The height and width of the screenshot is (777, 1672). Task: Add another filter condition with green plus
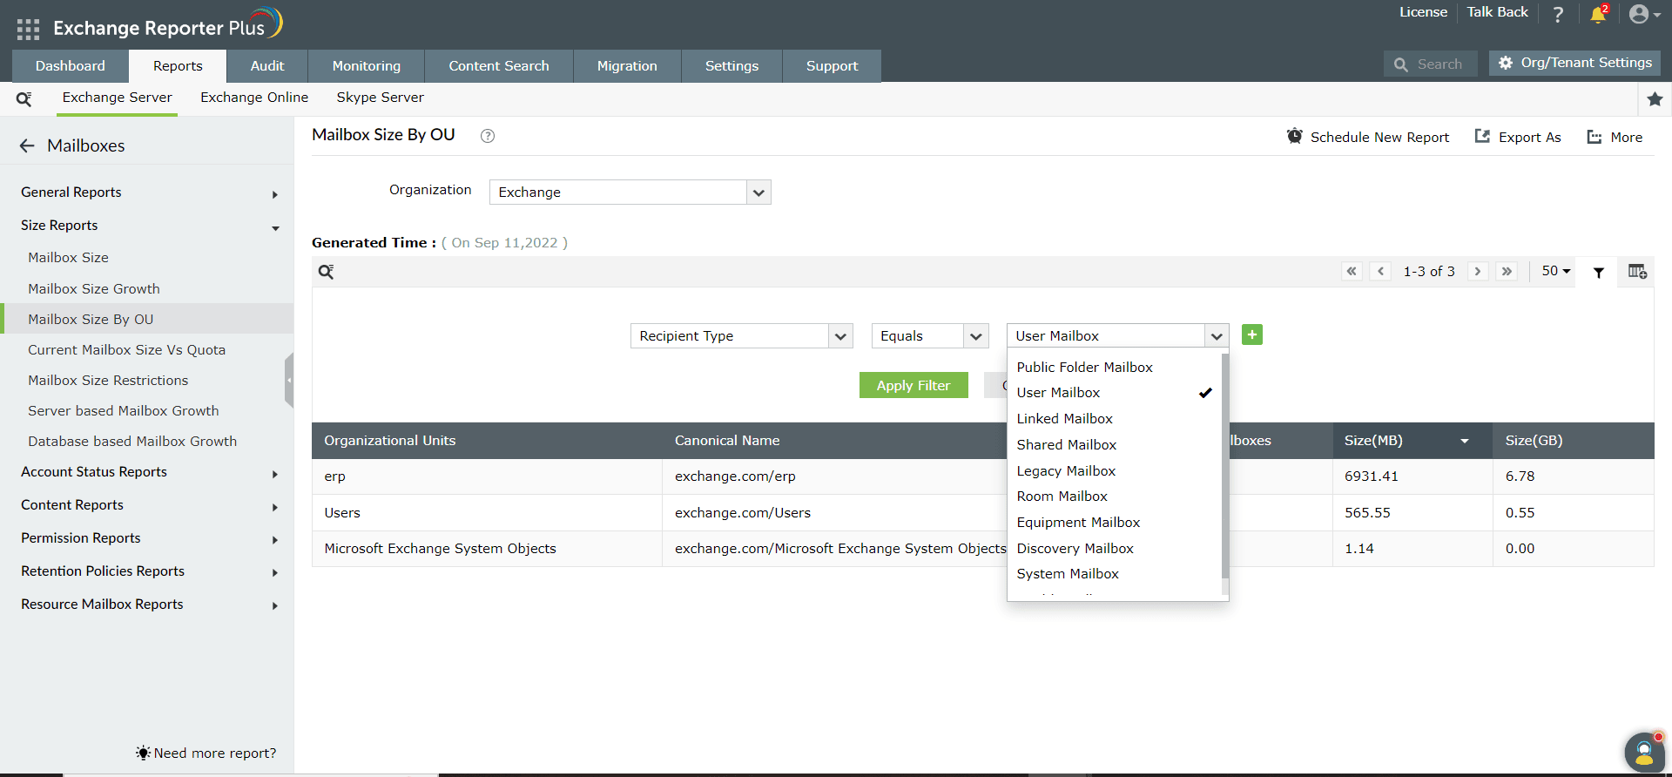1252,334
